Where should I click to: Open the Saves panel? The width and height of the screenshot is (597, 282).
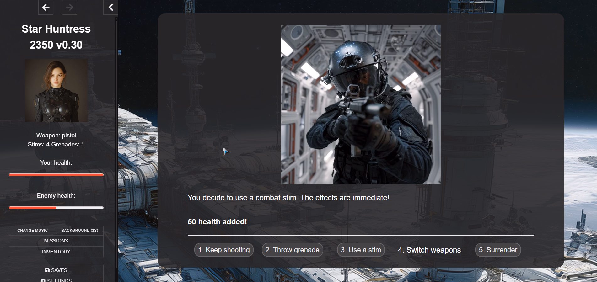56,270
